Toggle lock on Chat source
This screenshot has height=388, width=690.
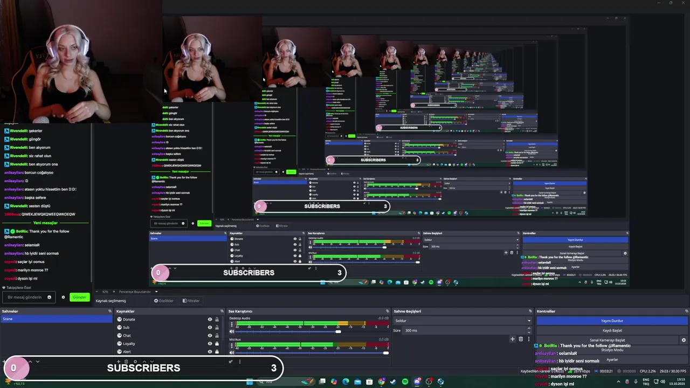tap(217, 335)
